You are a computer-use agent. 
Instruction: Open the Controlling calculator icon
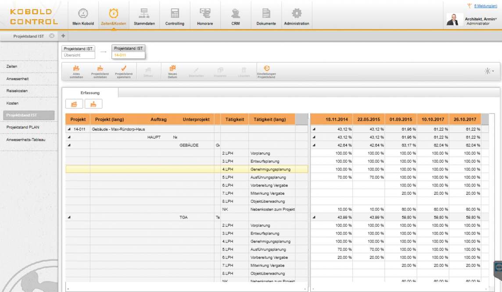click(x=175, y=14)
